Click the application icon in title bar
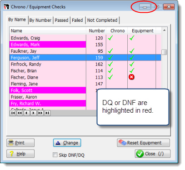Viewport: 185px width, 170px height. [6, 7]
